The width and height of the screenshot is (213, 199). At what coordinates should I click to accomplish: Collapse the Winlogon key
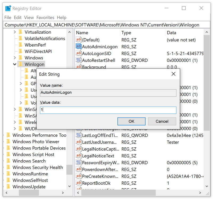[x=15, y=64]
